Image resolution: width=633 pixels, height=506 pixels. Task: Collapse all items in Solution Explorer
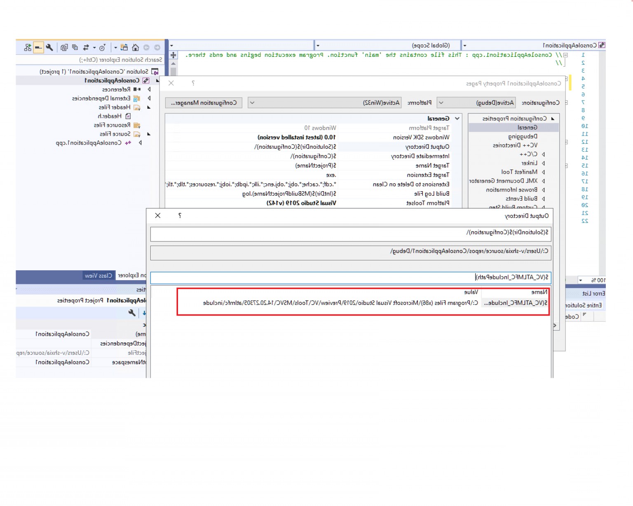click(x=75, y=47)
